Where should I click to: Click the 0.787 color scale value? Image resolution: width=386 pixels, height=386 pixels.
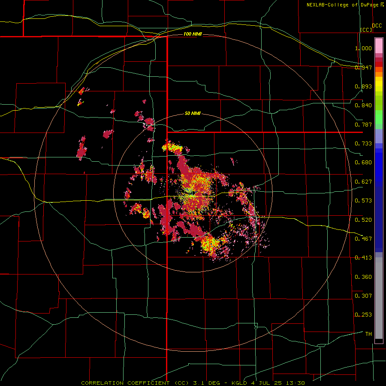point(363,124)
